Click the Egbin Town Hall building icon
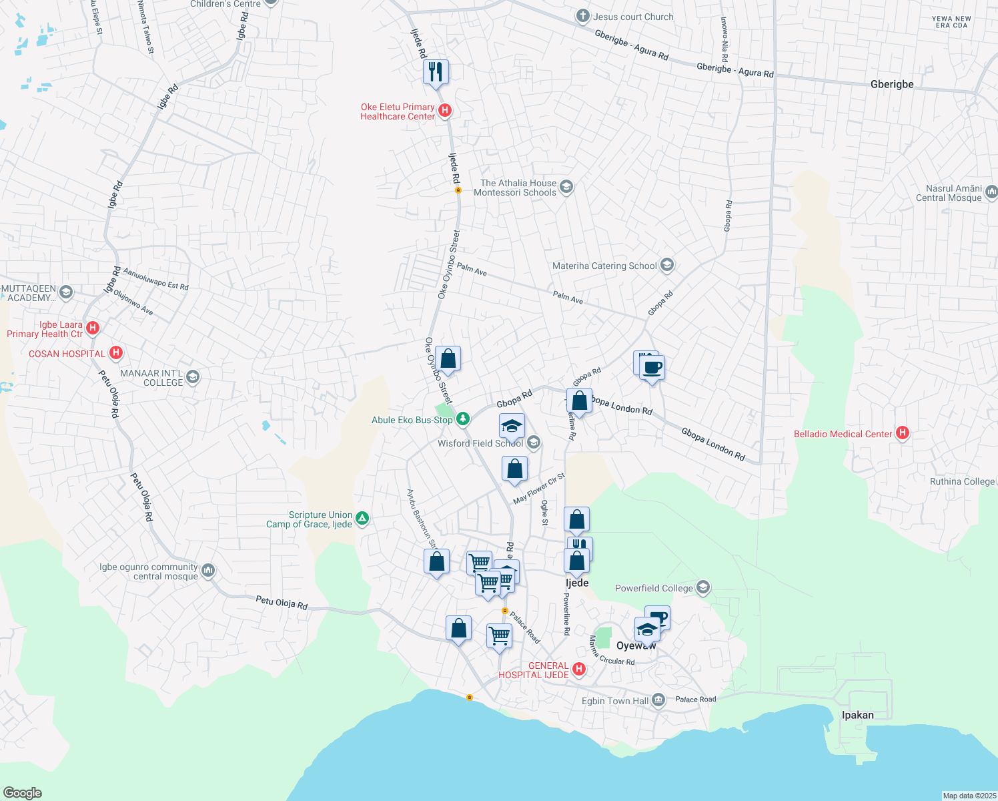The height and width of the screenshot is (801, 998). pyautogui.click(x=657, y=700)
